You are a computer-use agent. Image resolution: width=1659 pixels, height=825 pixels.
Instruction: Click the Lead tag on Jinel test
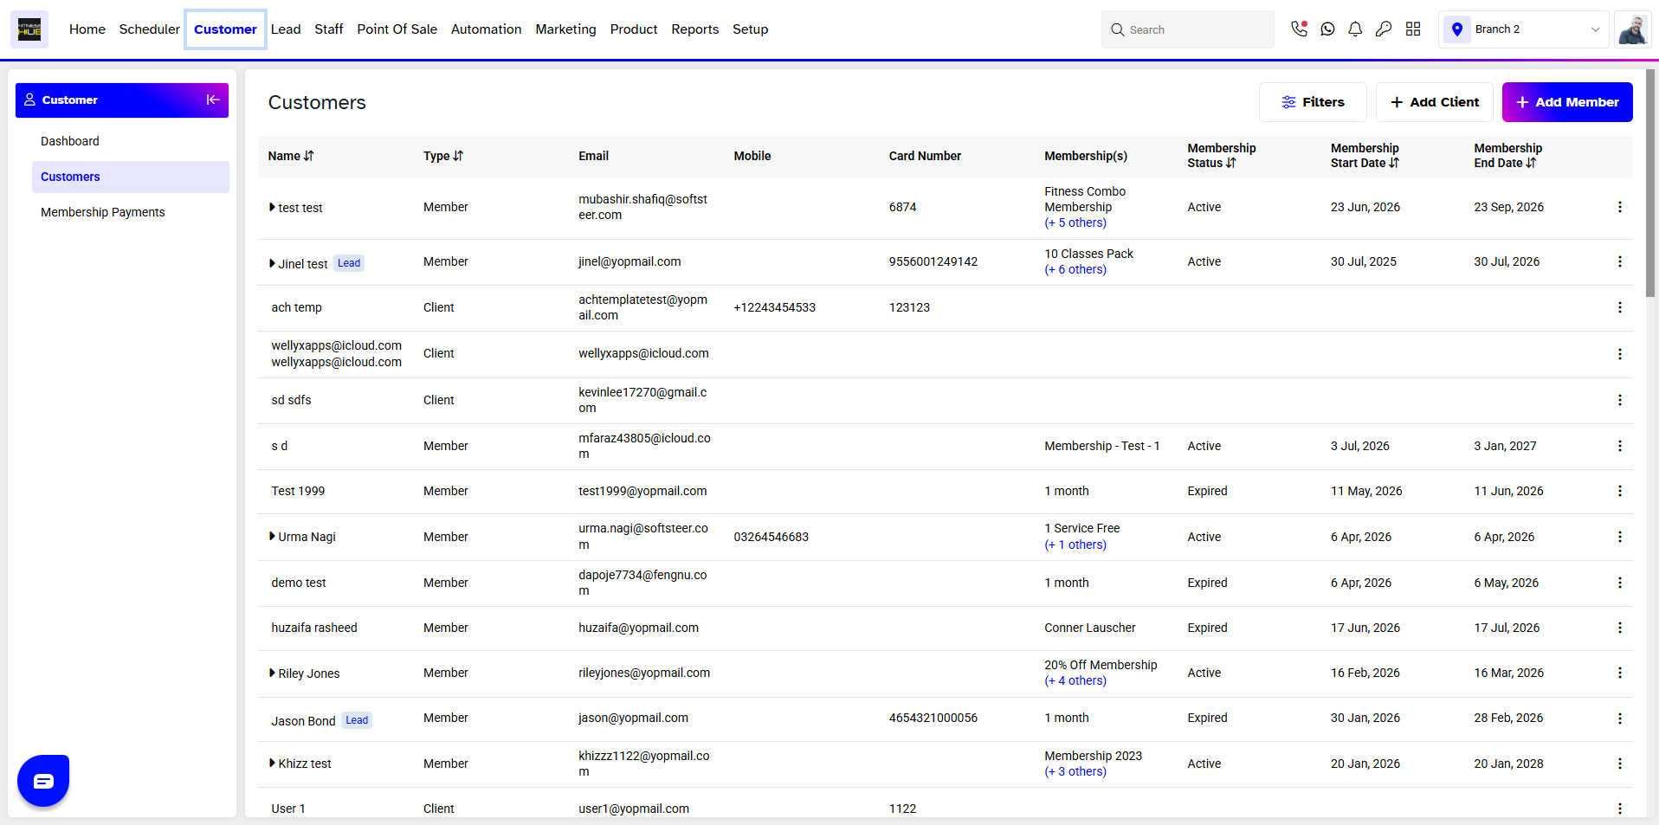pyautogui.click(x=349, y=263)
